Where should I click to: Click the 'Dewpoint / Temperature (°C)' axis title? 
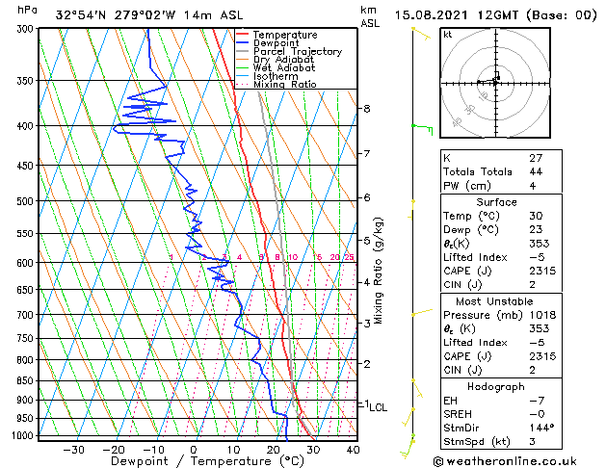[208, 461]
